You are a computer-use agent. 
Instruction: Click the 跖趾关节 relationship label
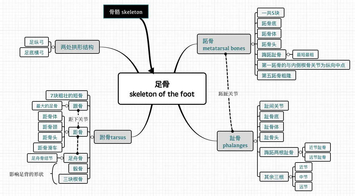tap(228, 94)
